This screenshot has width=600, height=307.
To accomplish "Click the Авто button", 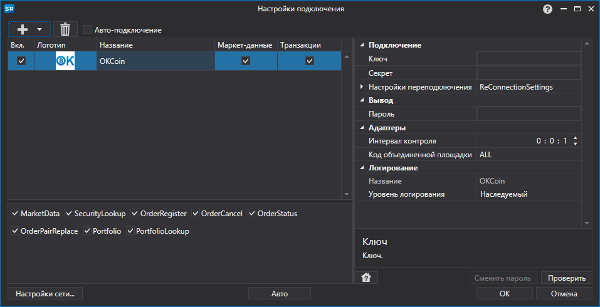I will pos(280,294).
